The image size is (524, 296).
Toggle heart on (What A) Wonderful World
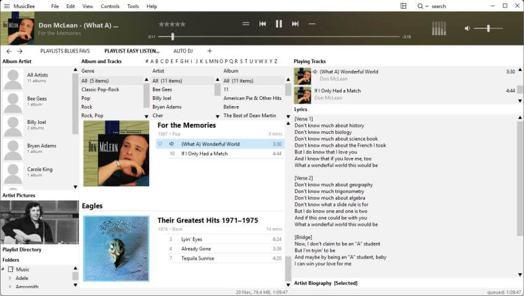[160, 144]
